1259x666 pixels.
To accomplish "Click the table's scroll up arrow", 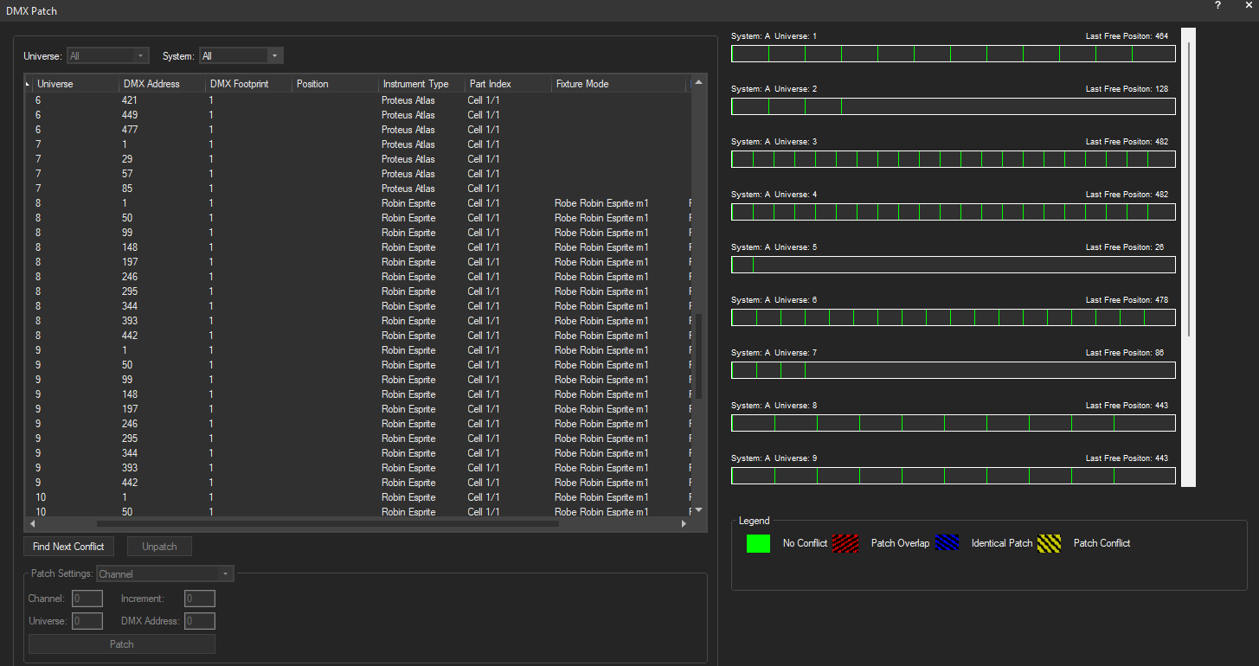I will (x=698, y=83).
